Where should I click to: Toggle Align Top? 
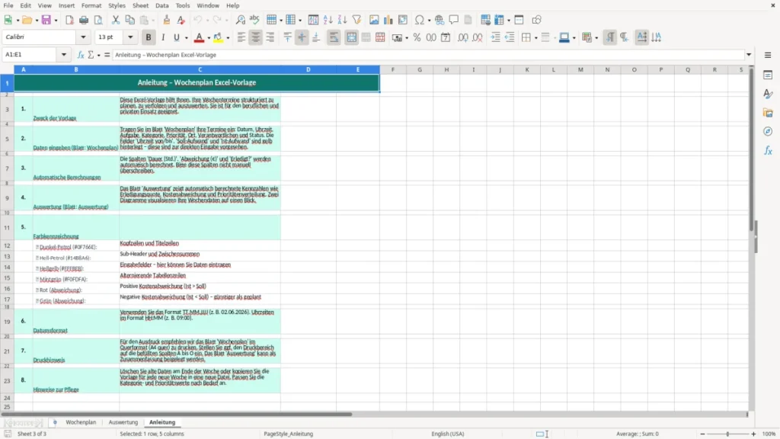coord(287,37)
